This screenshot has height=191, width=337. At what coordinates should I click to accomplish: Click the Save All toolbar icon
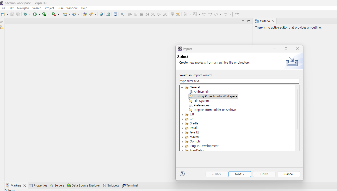18,14
